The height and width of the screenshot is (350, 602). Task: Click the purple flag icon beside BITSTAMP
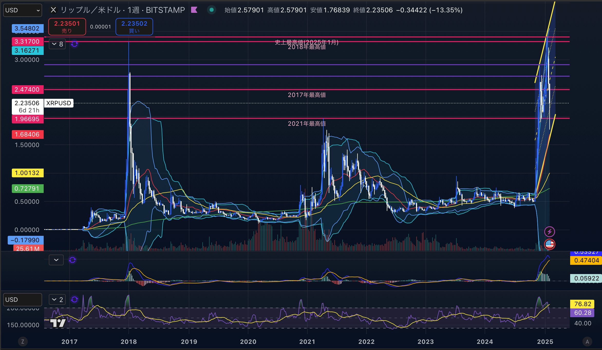194,10
